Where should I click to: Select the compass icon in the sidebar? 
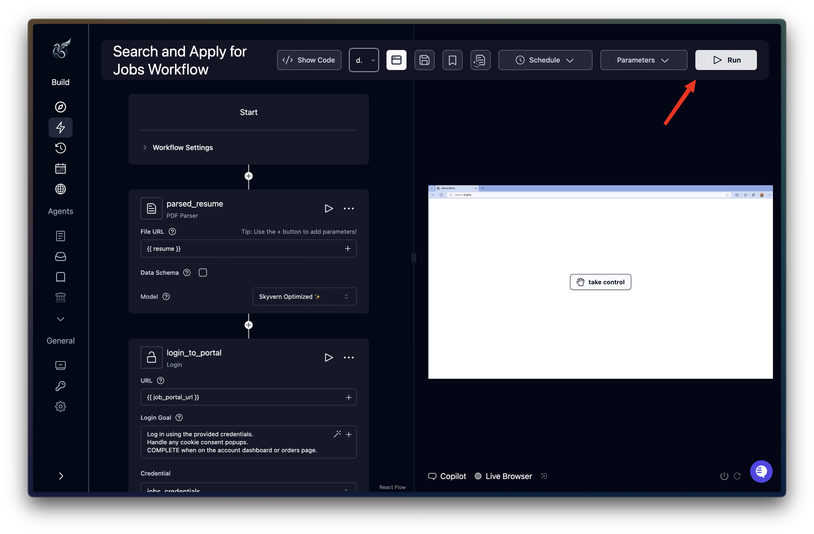tap(61, 106)
